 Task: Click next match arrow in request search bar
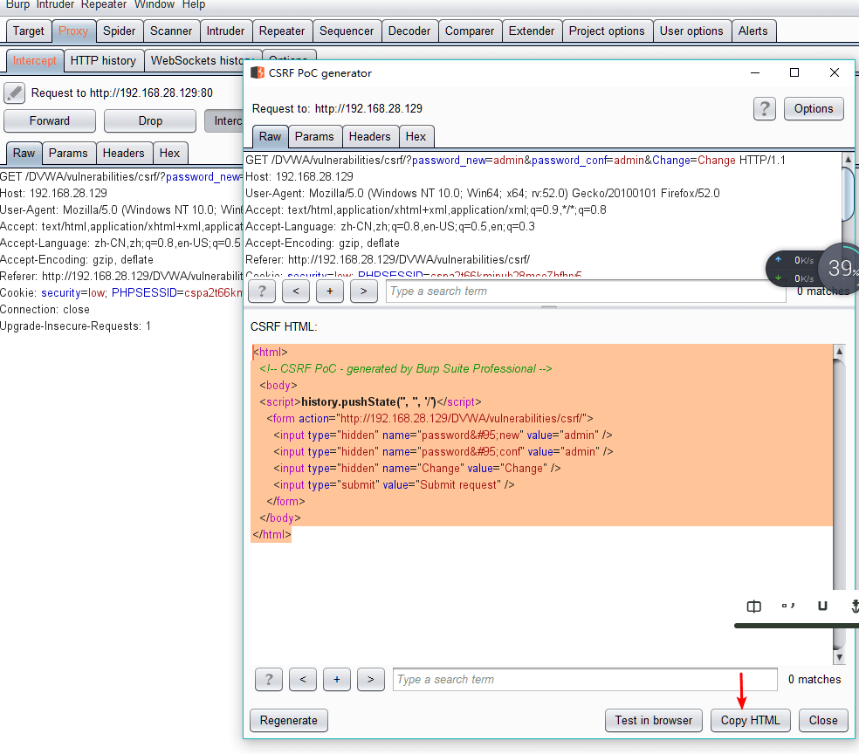[x=364, y=291]
